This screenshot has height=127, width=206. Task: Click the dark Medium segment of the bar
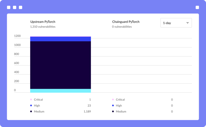[60, 65]
